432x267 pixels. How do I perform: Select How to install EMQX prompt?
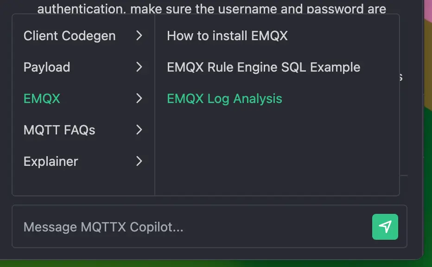click(x=227, y=36)
